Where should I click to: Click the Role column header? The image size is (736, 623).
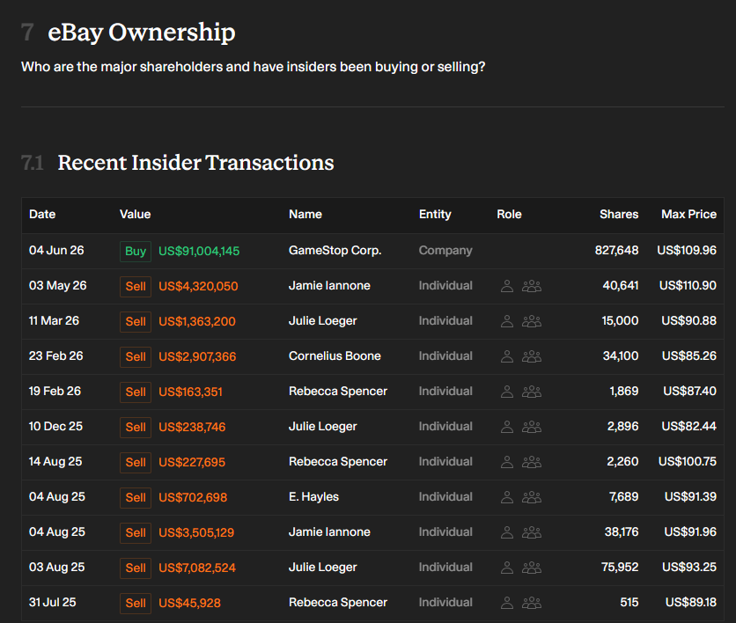pyautogui.click(x=509, y=215)
